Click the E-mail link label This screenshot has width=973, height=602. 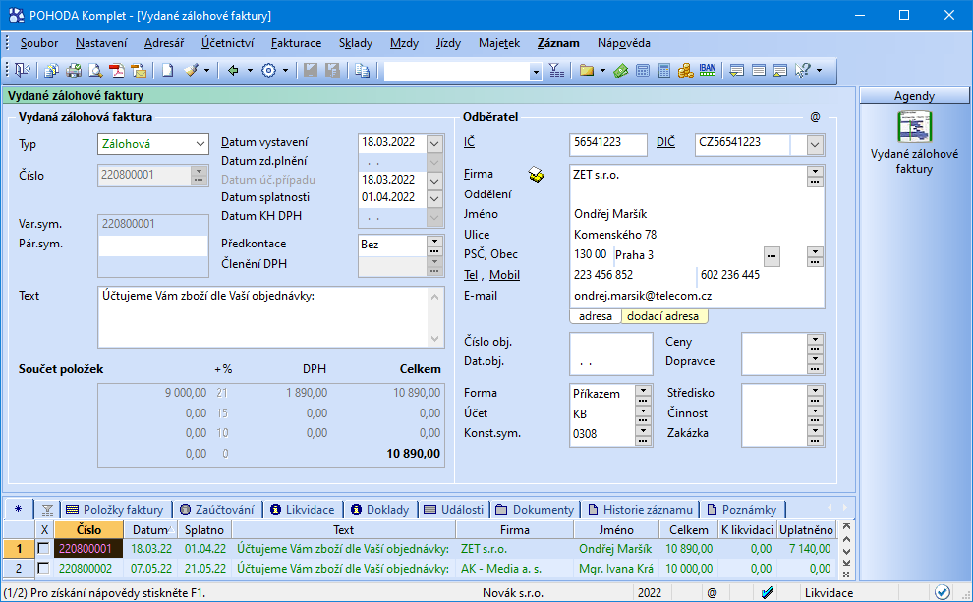pos(481,296)
